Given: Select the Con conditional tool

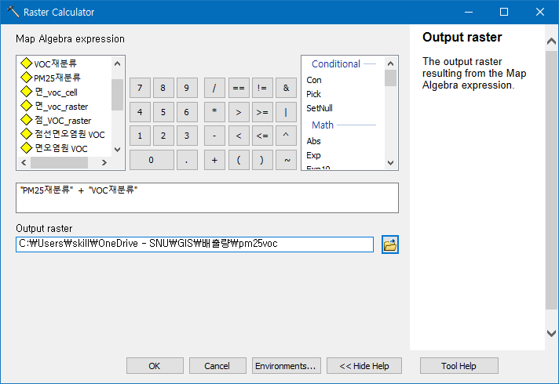Looking at the screenshot, I should [314, 80].
